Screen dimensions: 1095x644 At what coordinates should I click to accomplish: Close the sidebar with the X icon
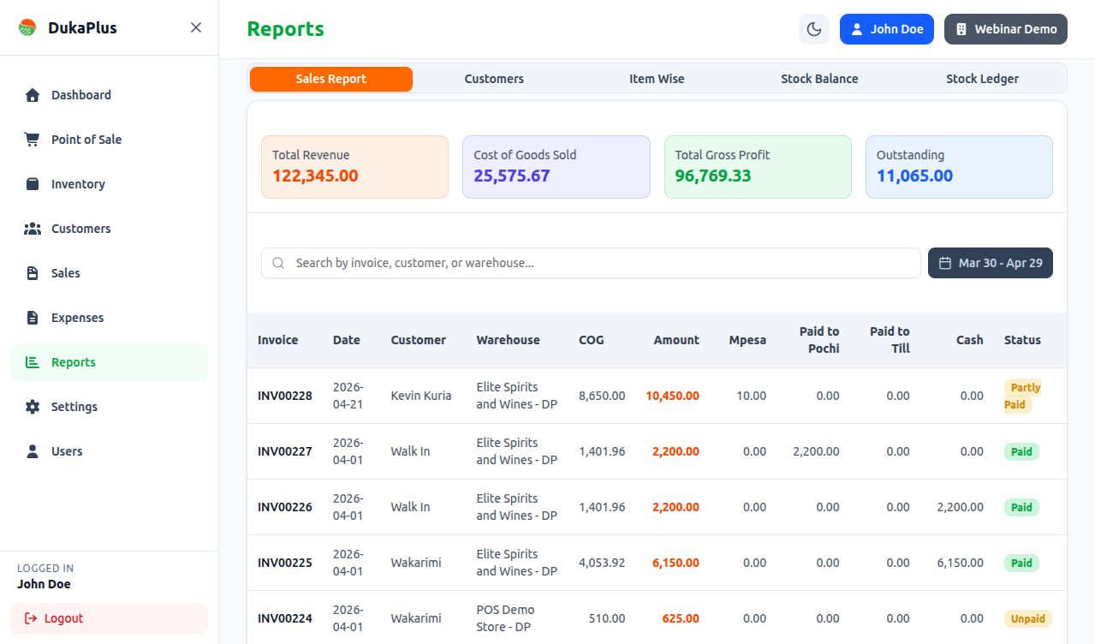pyautogui.click(x=196, y=27)
